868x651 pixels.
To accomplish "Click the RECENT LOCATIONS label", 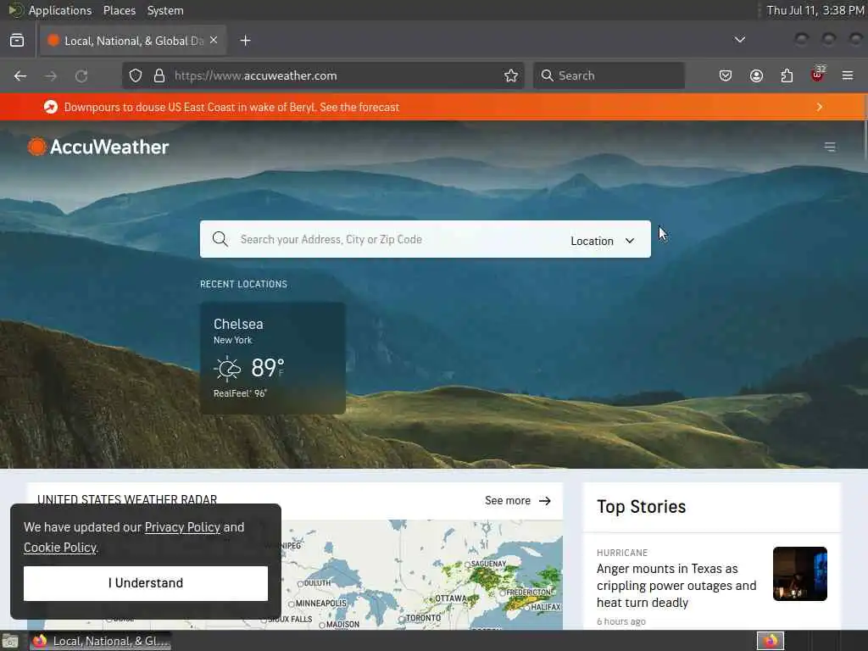I will 243,284.
